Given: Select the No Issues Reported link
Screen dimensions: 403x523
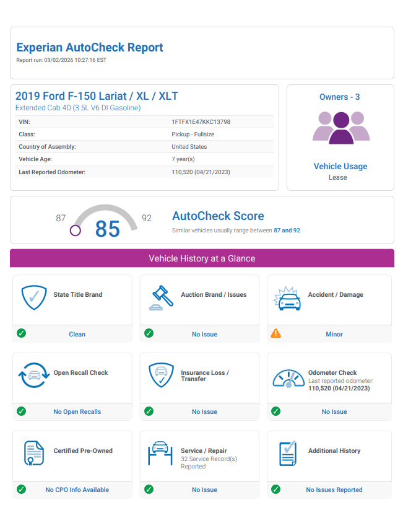Looking at the screenshot, I should point(334,490).
